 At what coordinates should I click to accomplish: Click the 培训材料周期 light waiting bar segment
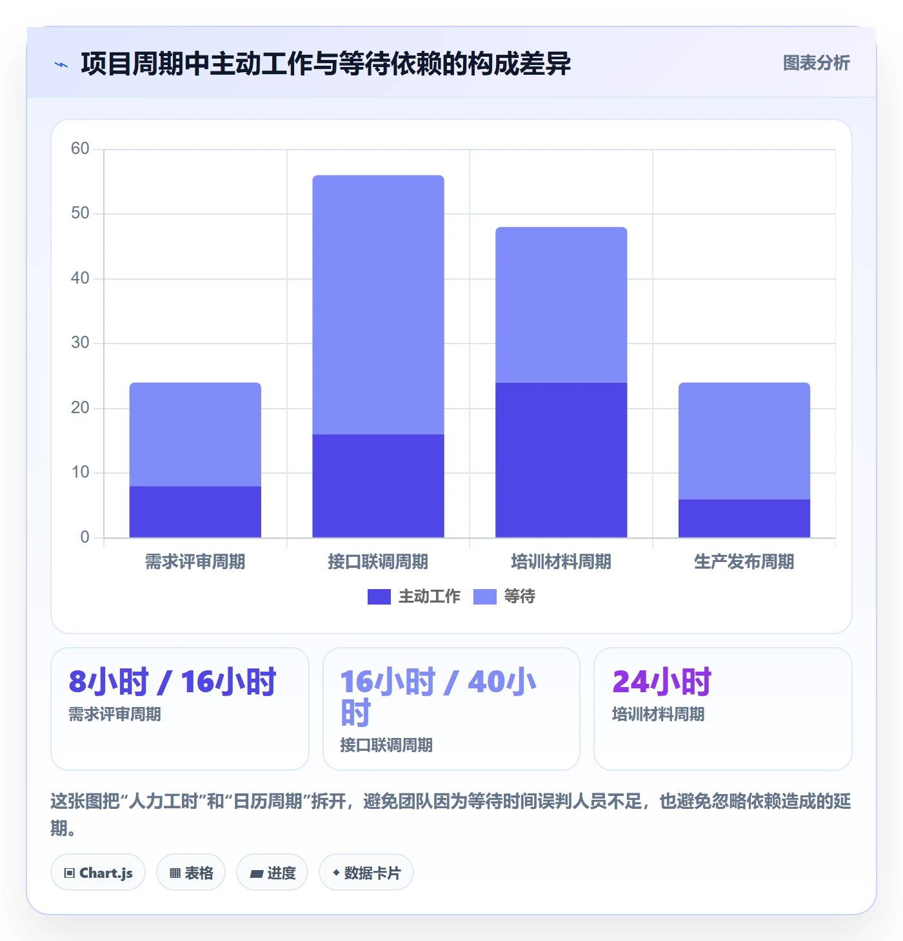tap(561, 305)
